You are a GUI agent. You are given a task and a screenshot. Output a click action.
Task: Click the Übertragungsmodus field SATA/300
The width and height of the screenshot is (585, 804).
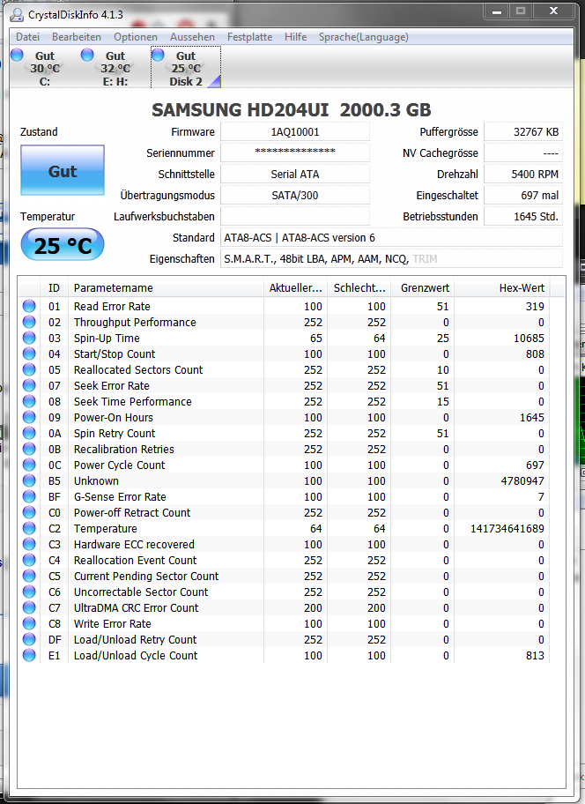point(295,196)
